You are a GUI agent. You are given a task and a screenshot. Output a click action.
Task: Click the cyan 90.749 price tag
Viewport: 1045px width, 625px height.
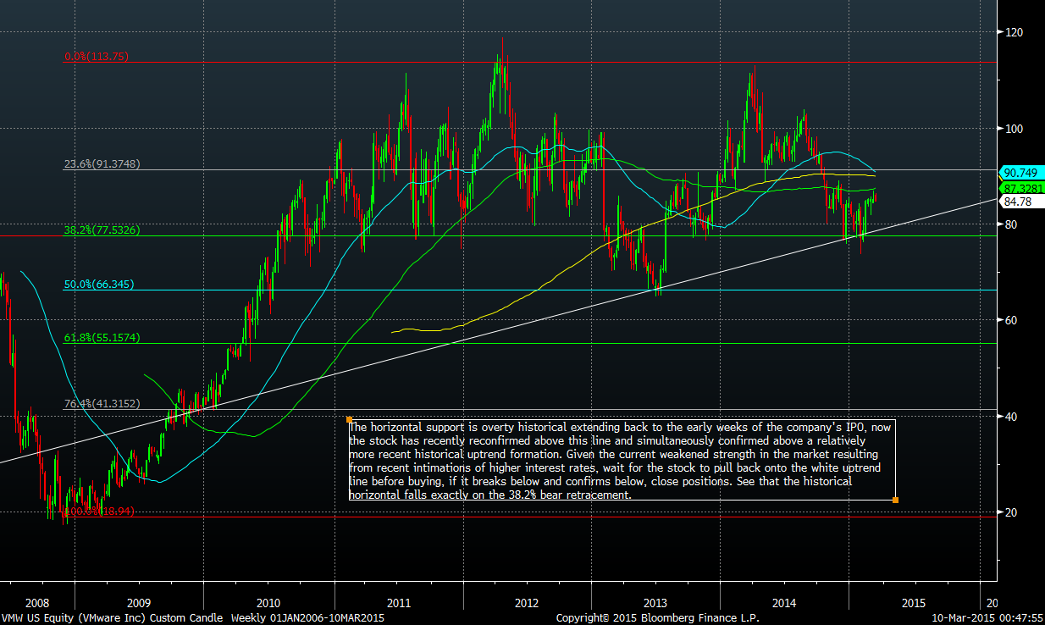pos(1022,172)
